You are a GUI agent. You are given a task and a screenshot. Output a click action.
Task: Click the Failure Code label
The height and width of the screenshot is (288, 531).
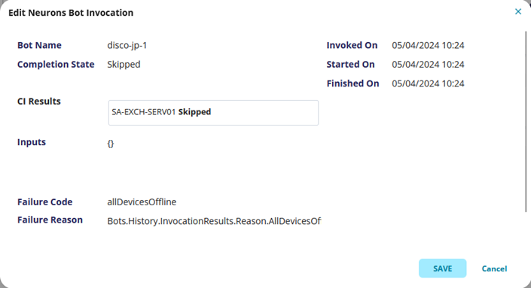tap(44, 202)
